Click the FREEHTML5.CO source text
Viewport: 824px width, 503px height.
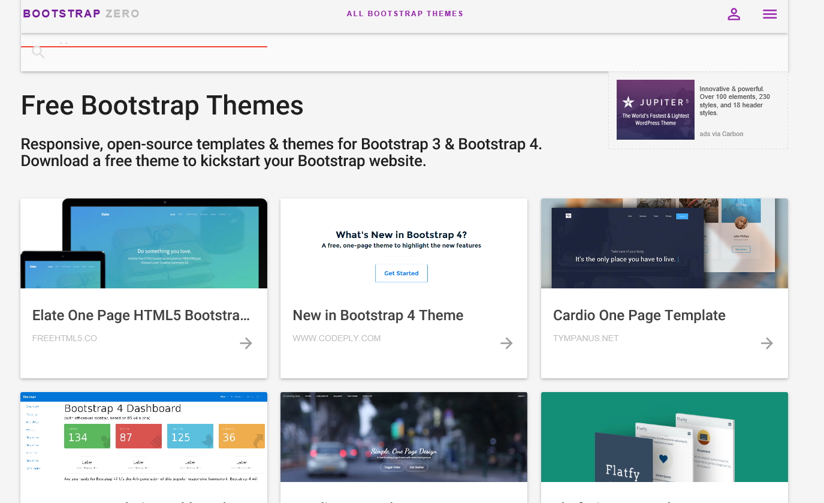click(x=65, y=338)
